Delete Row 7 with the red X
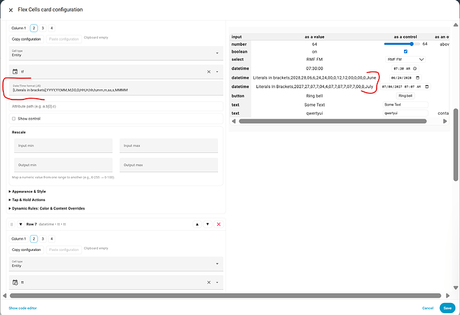The image size is (460, 315). tap(219, 224)
